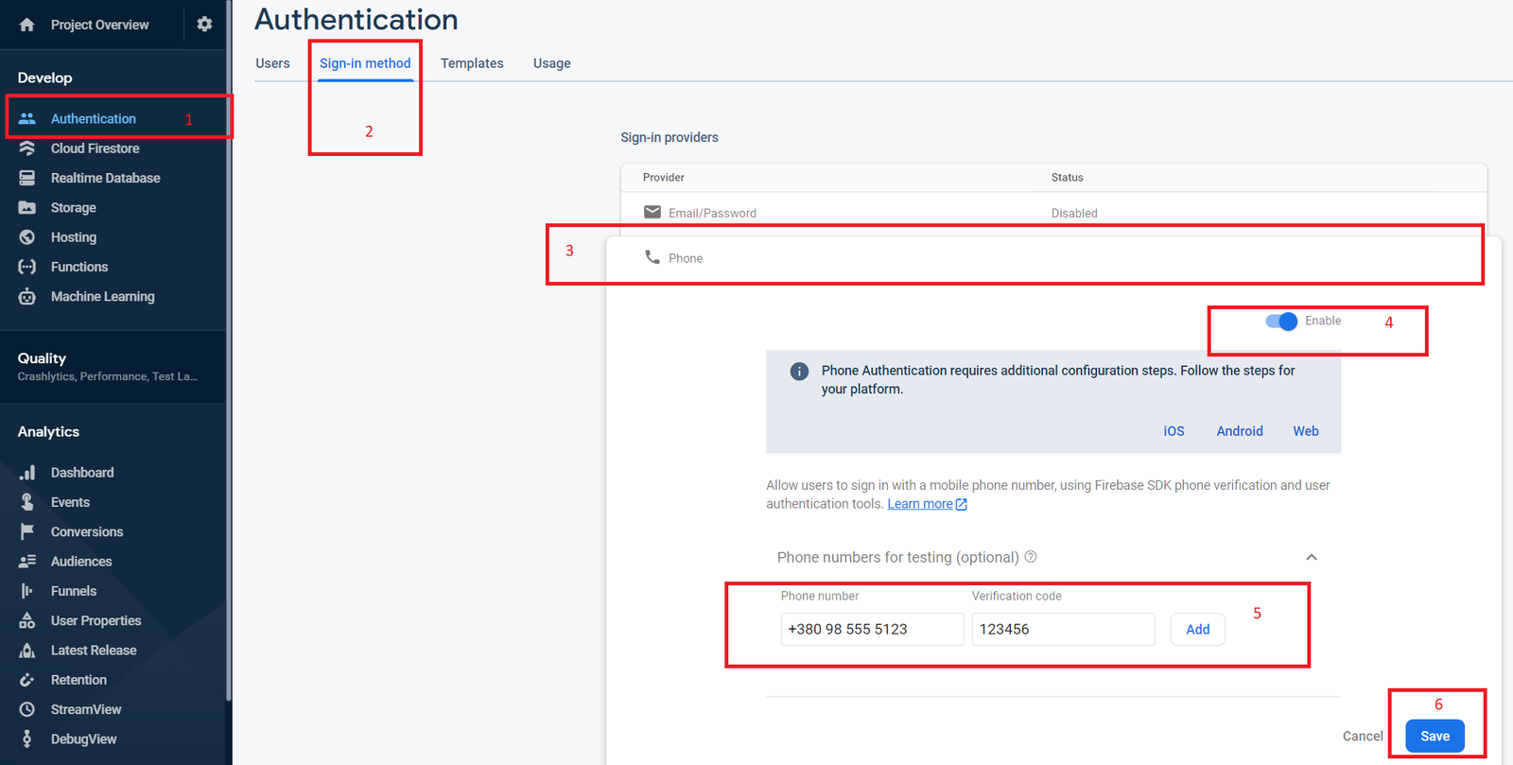Click the StreamView clock icon
The image size is (1513, 765).
click(26, 709)
